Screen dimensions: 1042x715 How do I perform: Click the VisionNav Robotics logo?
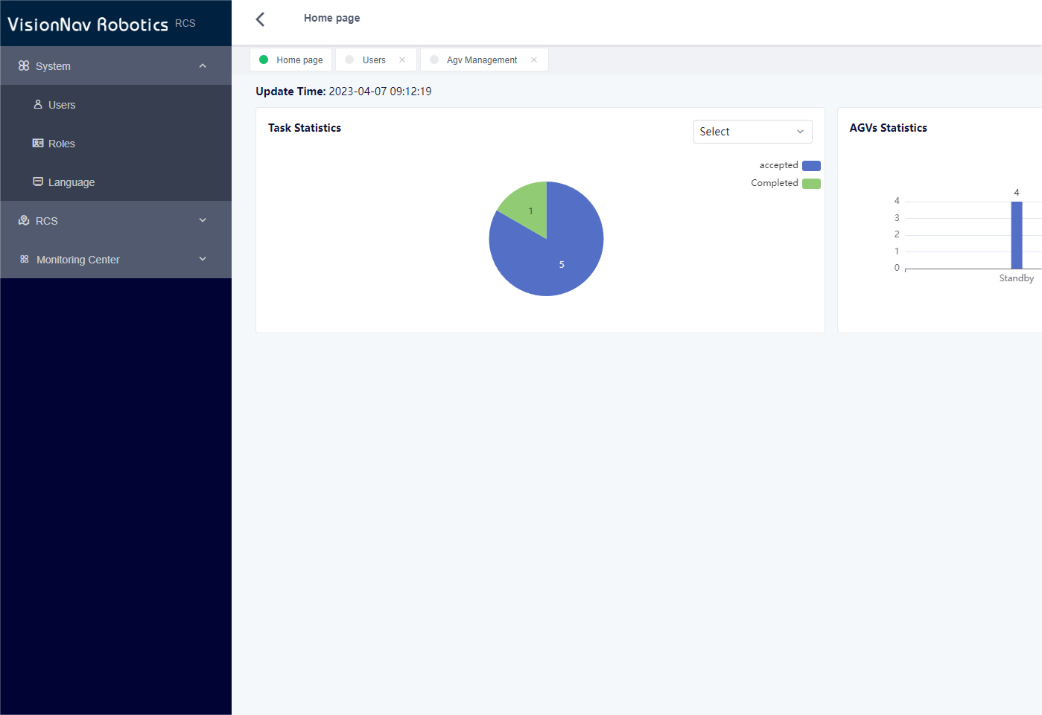tap(88, 24)
